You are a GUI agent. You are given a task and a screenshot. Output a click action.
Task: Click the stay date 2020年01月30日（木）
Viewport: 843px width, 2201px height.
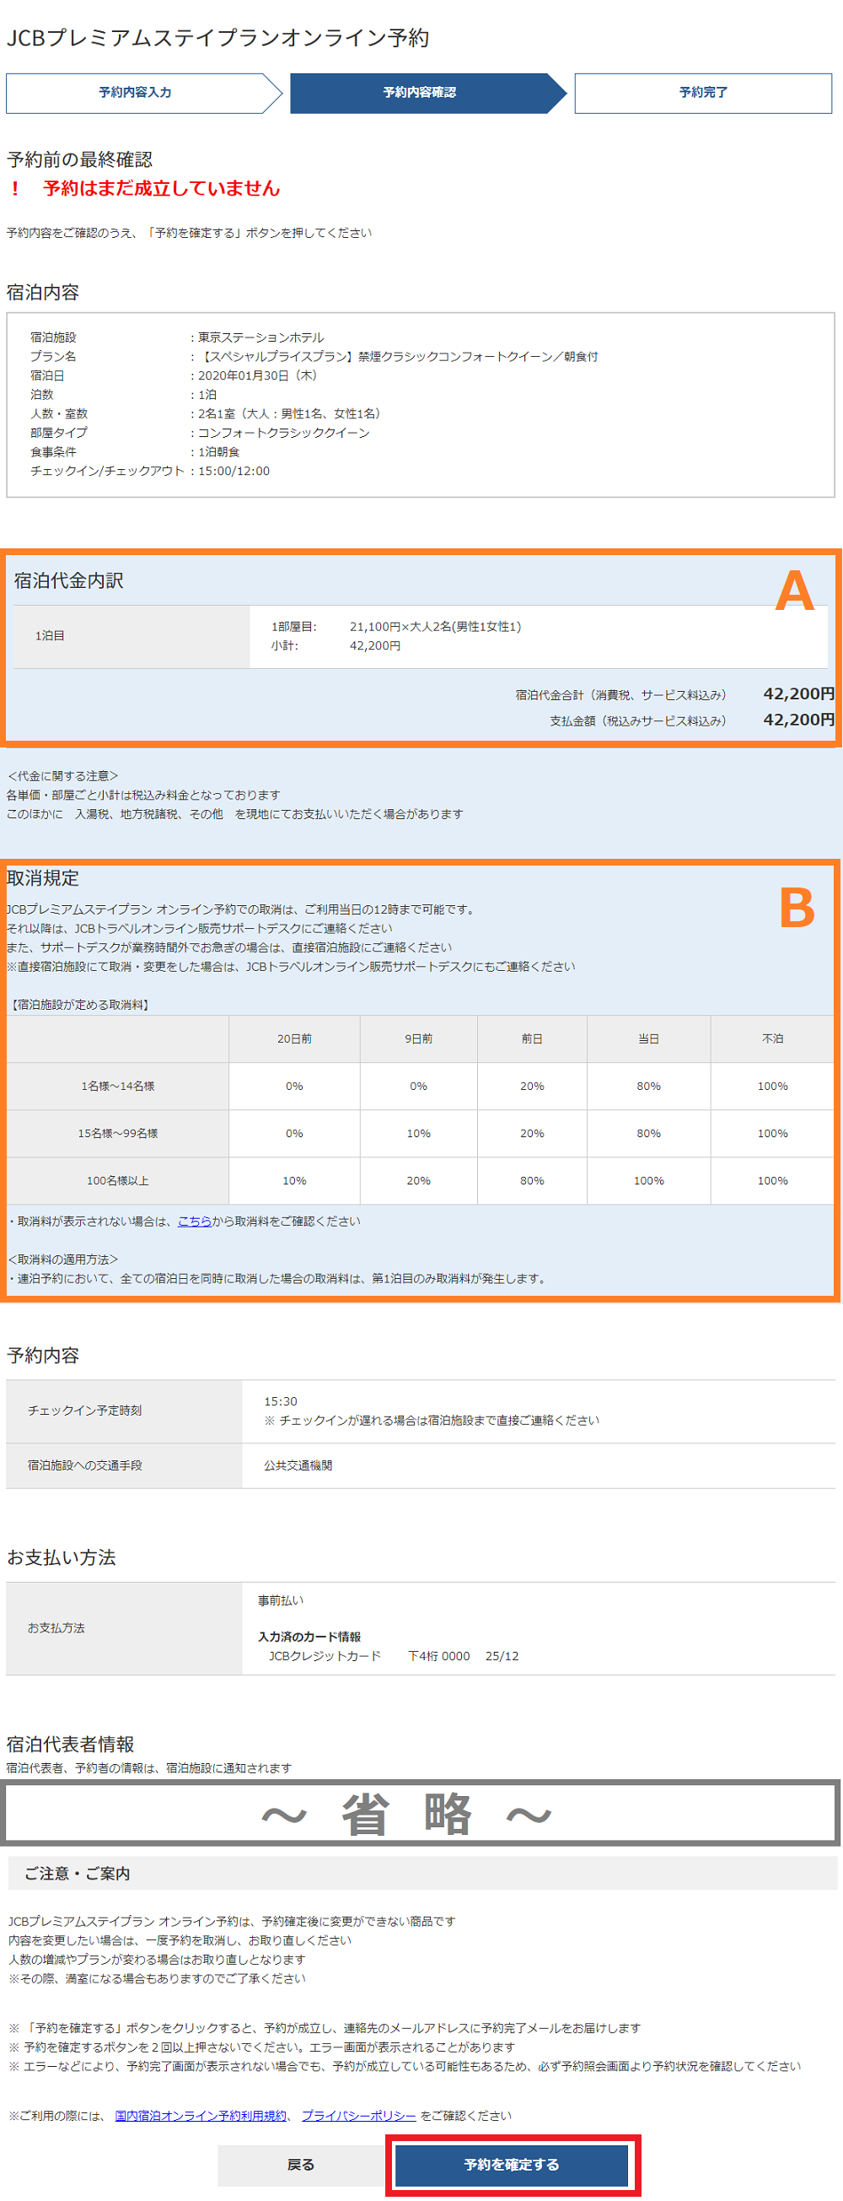coord(258,375)
